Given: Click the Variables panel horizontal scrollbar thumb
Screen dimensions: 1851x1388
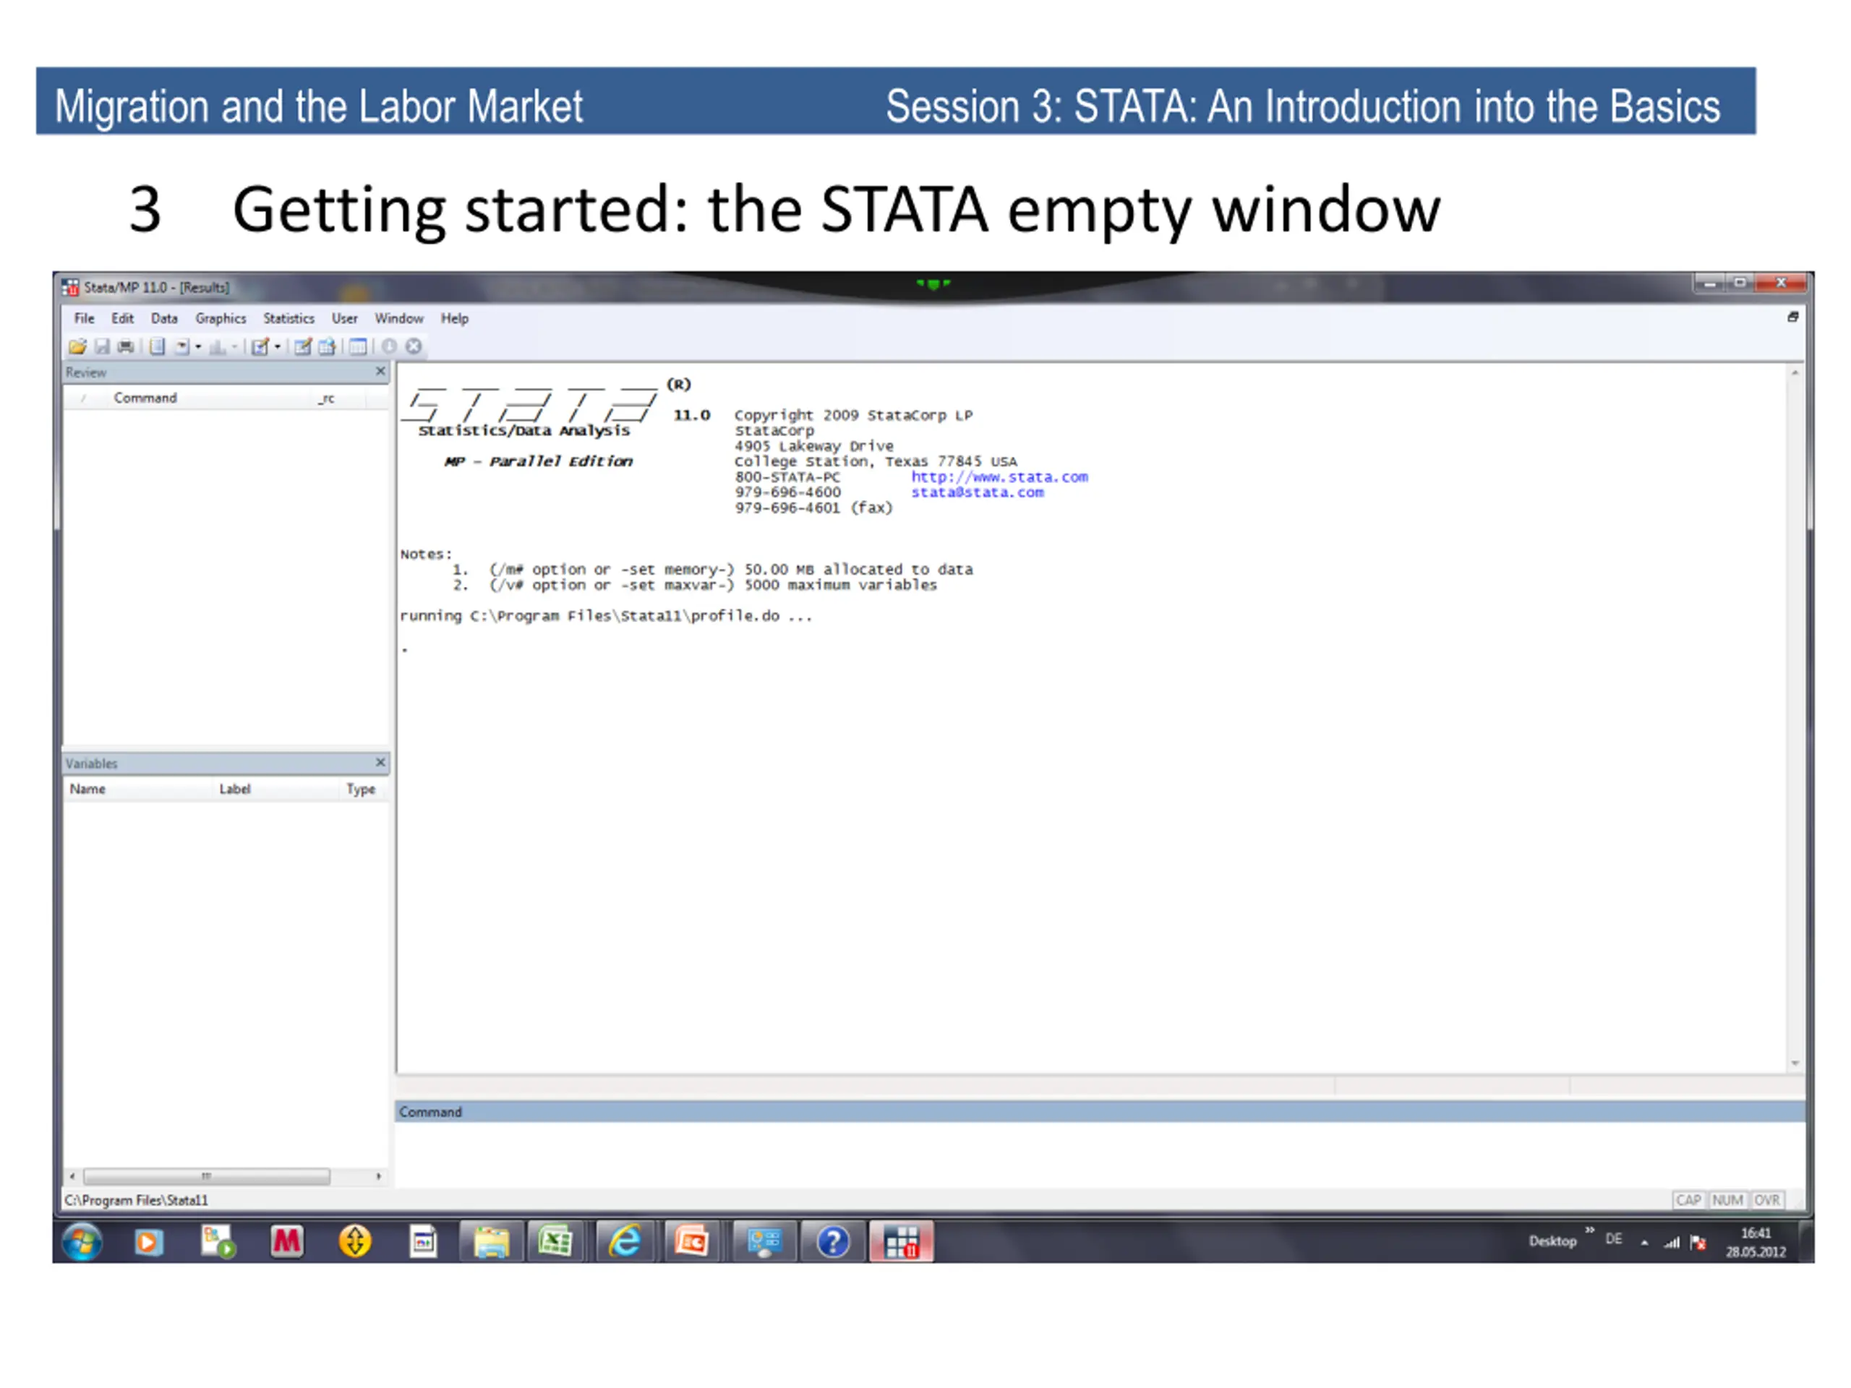Looking at the screenshot, I should 207,1176.
